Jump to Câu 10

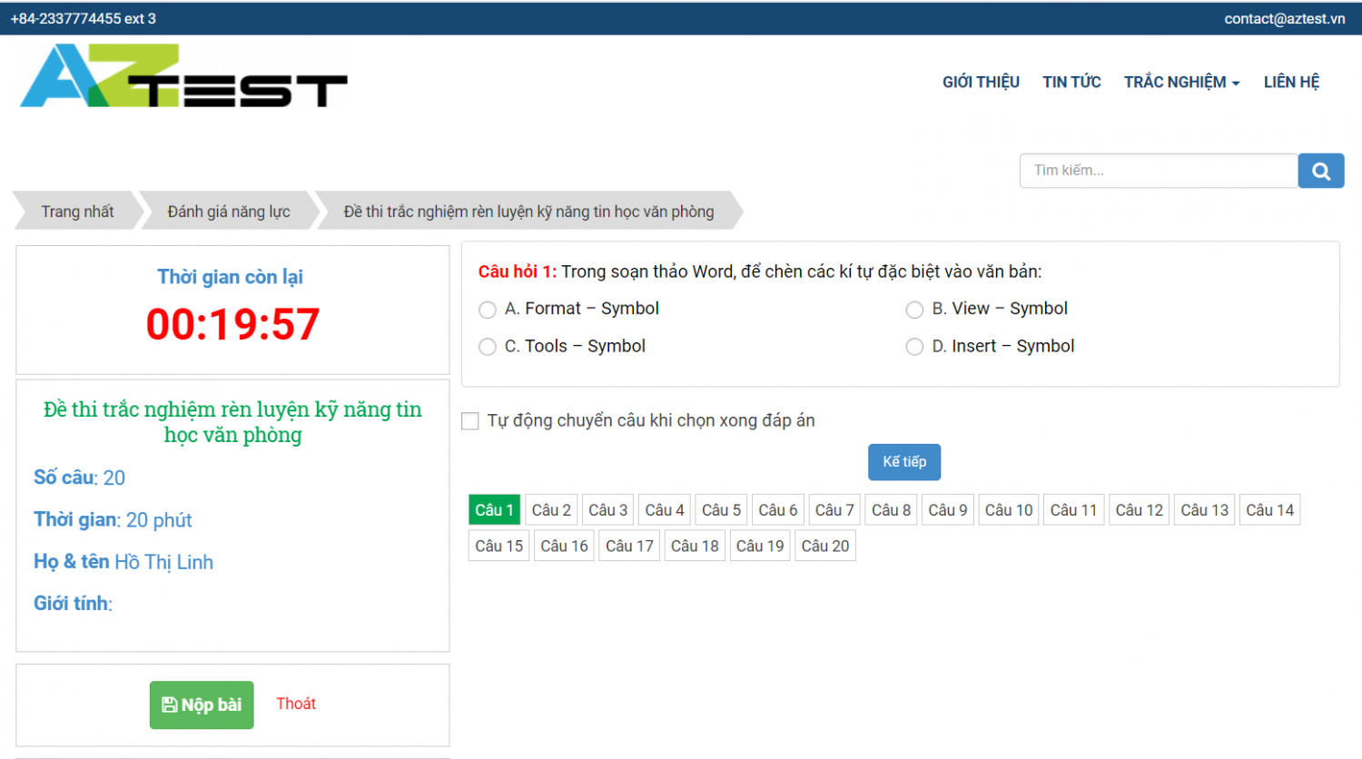(1009, 510)
